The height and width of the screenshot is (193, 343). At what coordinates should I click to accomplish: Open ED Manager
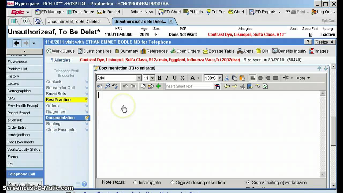(x=50, y=12)
